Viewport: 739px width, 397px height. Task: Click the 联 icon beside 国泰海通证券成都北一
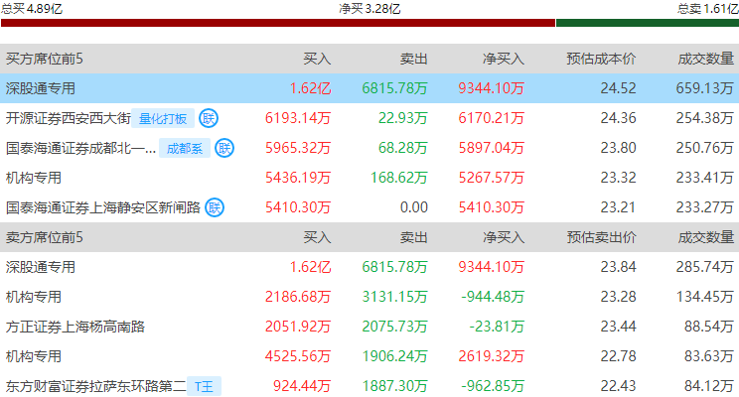(224, 148)
